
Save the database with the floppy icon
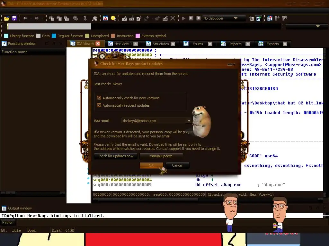pos(14,18)
